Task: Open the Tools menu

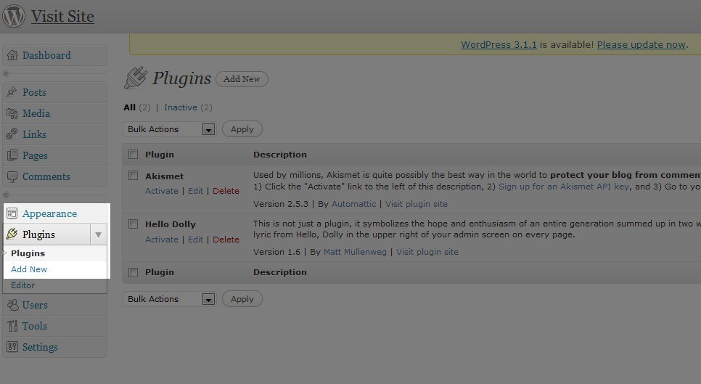Action: click(x=34, y=326)
